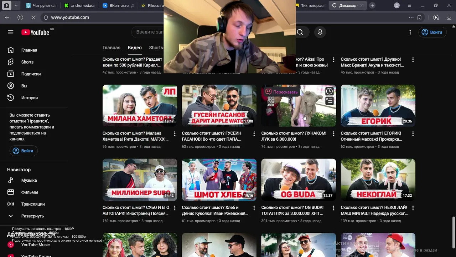The height and width of the screenshot is (257, 456).
Task: Switch to andromedas browser tab
Action: coord(80,5)
